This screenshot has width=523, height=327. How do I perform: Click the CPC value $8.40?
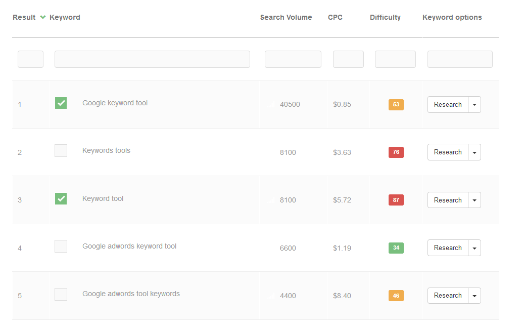pos(342,296)
